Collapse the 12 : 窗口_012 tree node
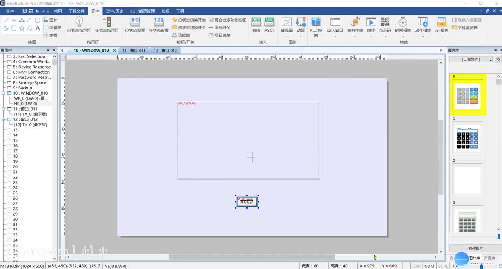The image size is (502, 269). point(4,120)
